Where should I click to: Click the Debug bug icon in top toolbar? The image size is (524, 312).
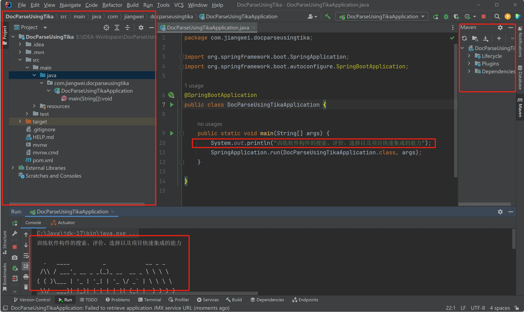[x=446, y=17]
